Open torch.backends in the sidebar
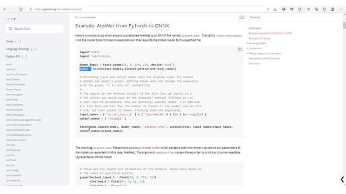346x194 pixels. pos(15,110)
